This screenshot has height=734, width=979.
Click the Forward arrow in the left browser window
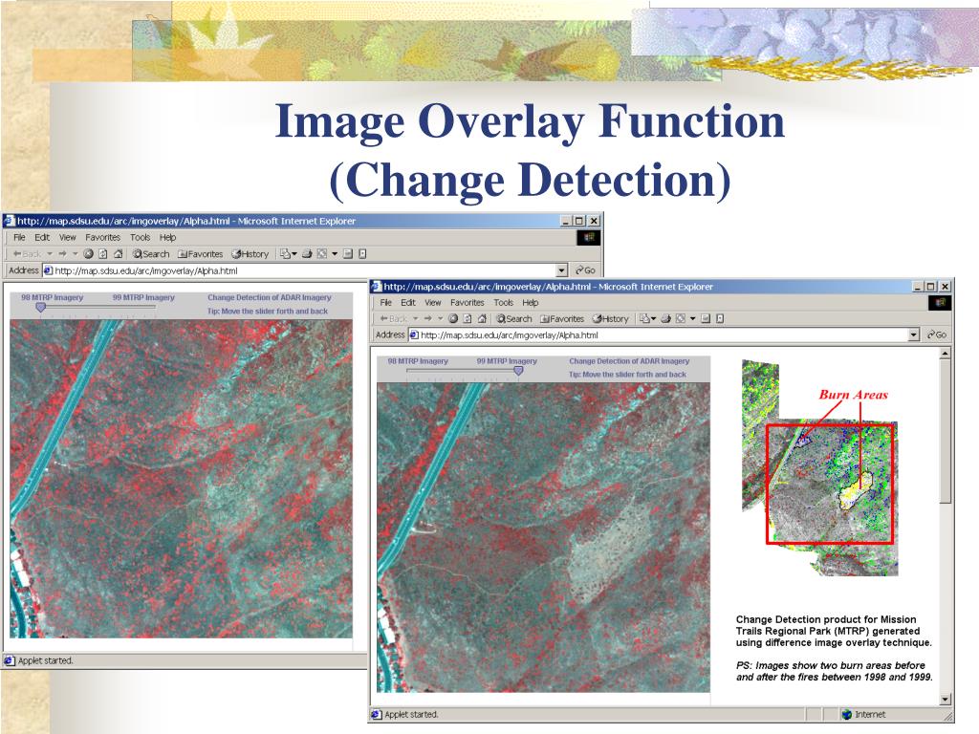(62, 254)
